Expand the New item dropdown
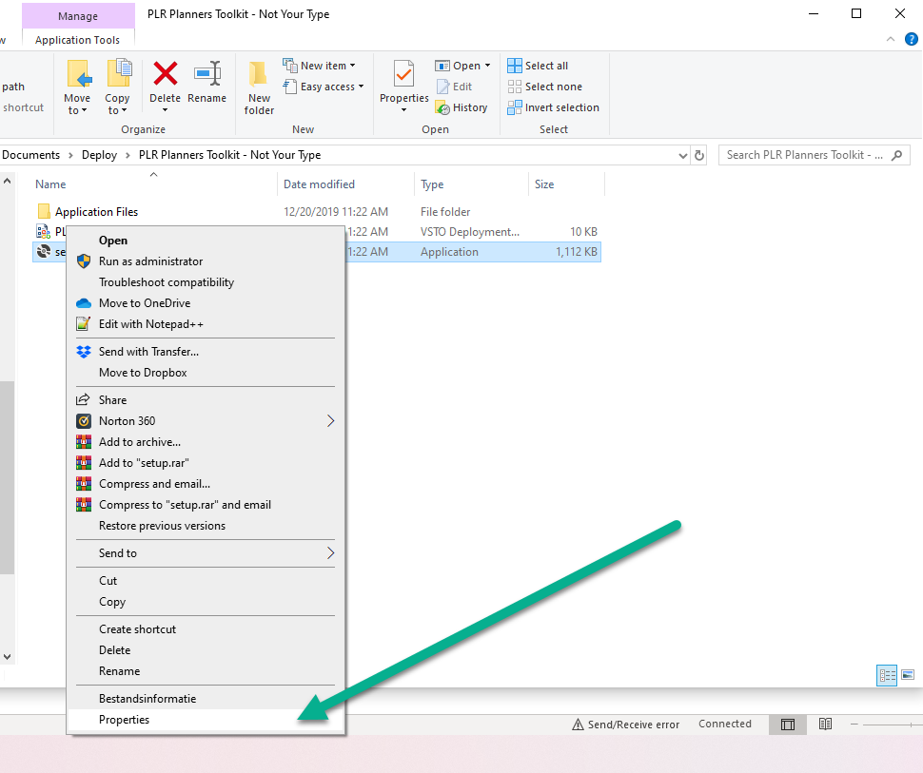The image size is (923, 773). point(320,66)
